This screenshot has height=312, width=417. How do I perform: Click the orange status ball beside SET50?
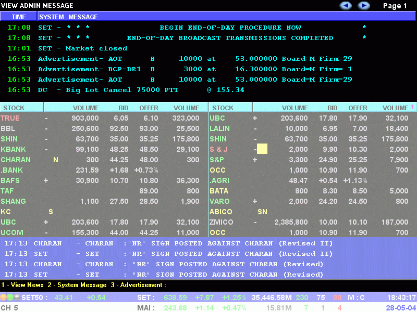[x=4, y=297]
